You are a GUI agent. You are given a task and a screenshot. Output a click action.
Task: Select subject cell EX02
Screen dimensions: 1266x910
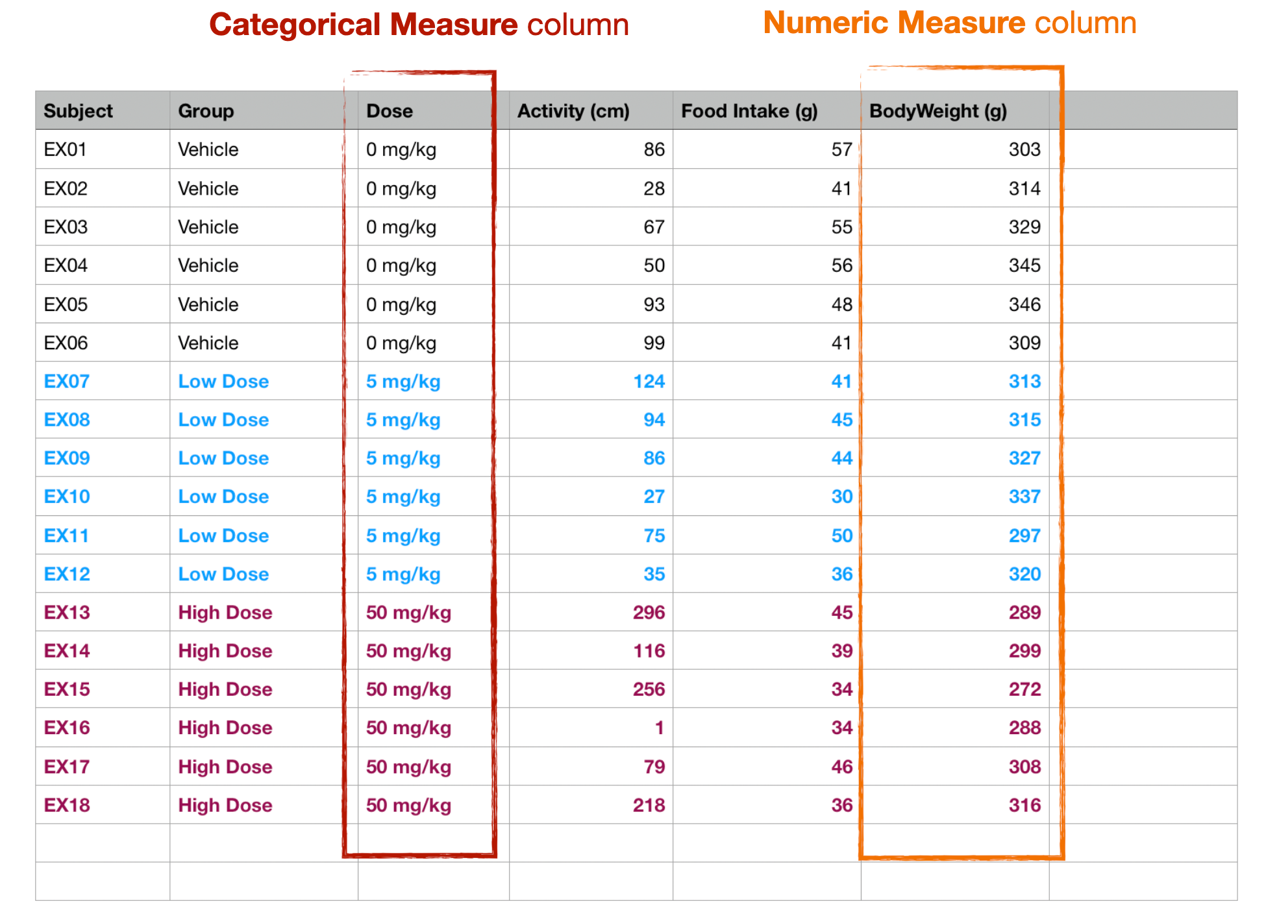tap(103, 188)
